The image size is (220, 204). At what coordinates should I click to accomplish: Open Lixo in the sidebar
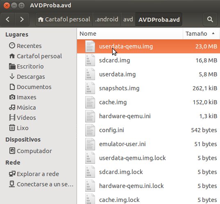[x=23, y=128]
